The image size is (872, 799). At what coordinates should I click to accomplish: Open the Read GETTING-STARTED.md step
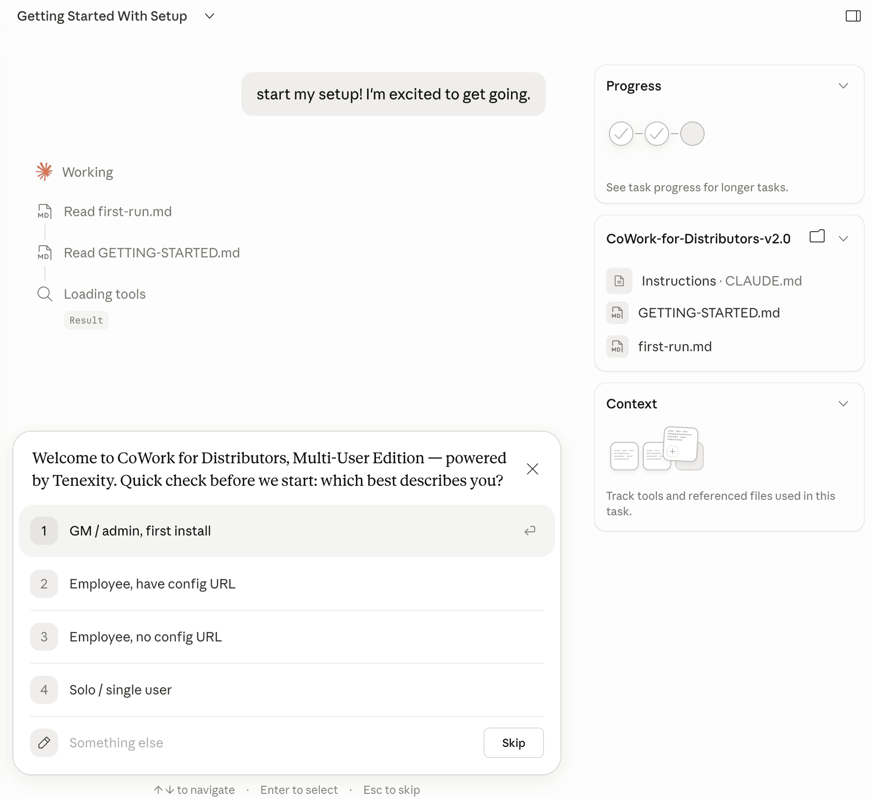pyautogui.click(x=152, y=253)
